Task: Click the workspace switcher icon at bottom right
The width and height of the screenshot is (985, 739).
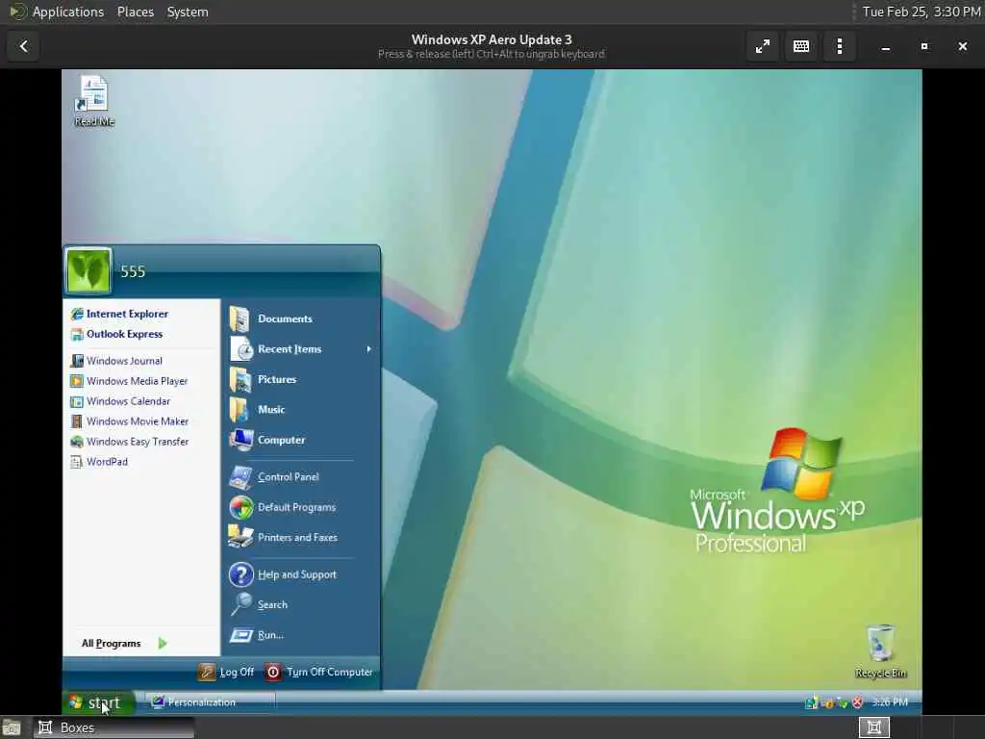Action: click(x=873, y=727)
